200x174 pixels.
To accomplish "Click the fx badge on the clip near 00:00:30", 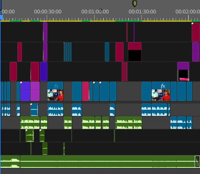I will tap(56, 86).
